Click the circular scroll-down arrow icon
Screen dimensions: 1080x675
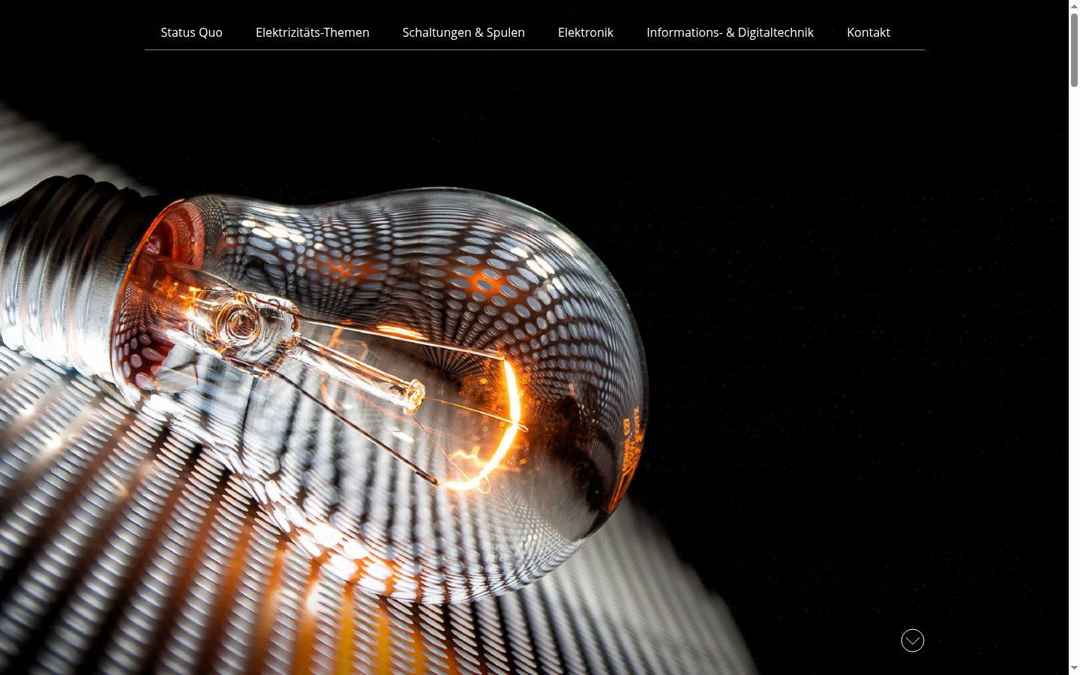pyautogui.click(x=913, y=640)
